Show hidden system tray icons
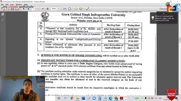The image size is (181, 101). click(142, 98)
